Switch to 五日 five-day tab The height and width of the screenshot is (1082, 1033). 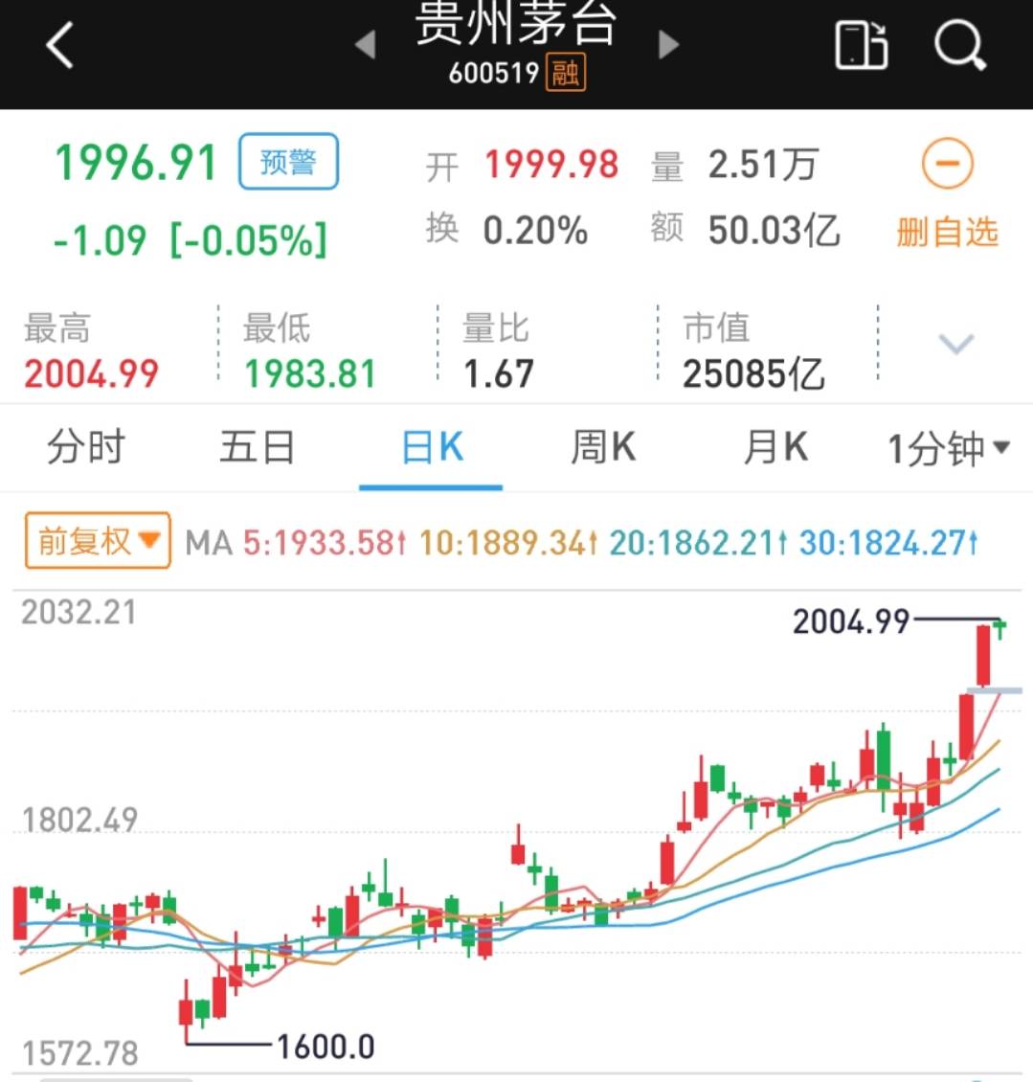[x=258, y=447]
